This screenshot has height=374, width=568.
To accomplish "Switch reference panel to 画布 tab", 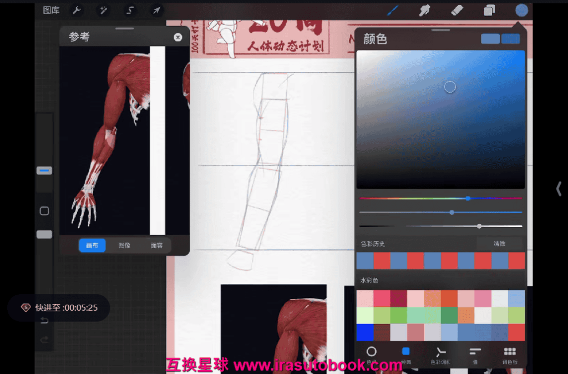I will (92, 245).
